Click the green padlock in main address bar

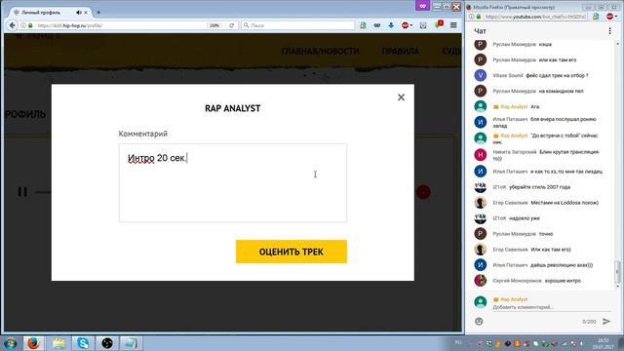30,25
